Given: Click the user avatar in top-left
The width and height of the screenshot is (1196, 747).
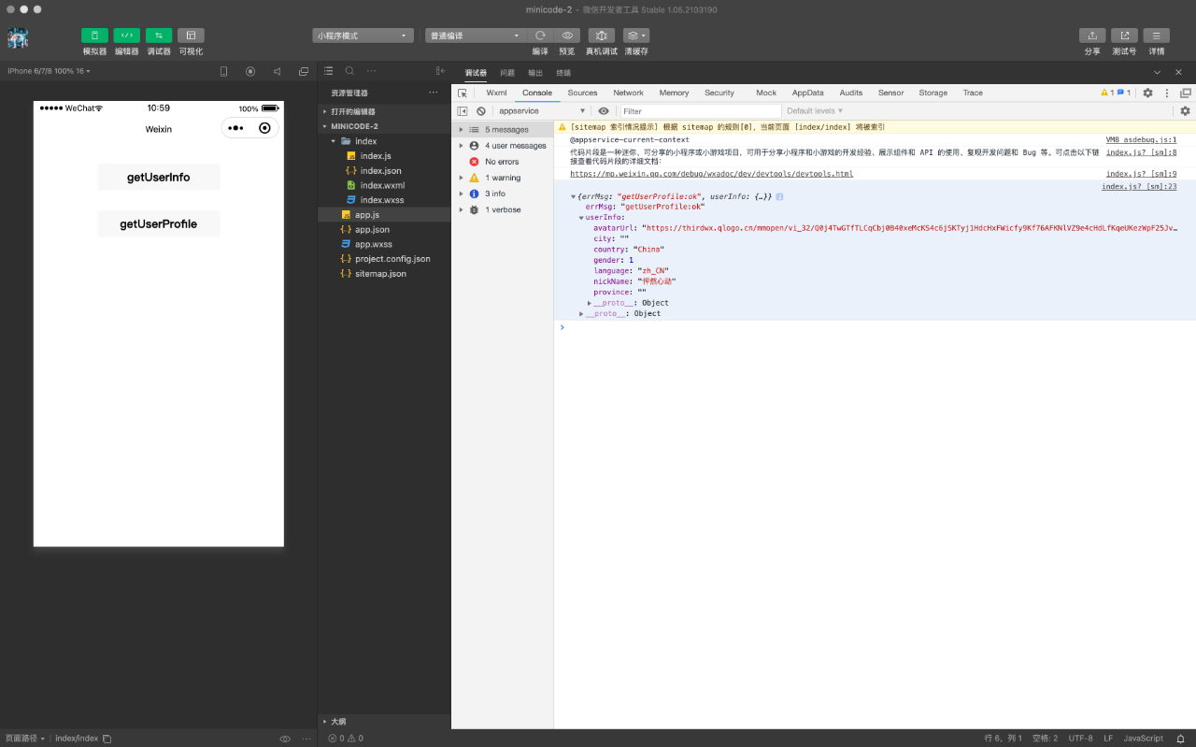Looking at the screenshot, I should point(18,38).
